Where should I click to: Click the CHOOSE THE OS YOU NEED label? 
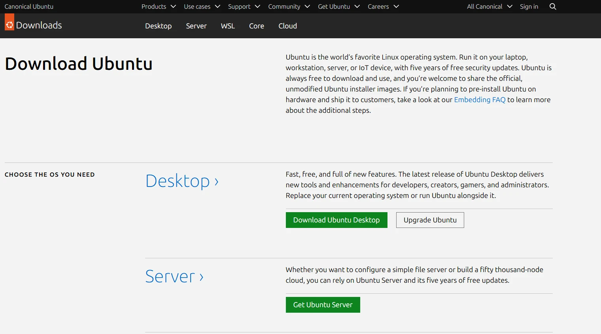pos(50,175)
